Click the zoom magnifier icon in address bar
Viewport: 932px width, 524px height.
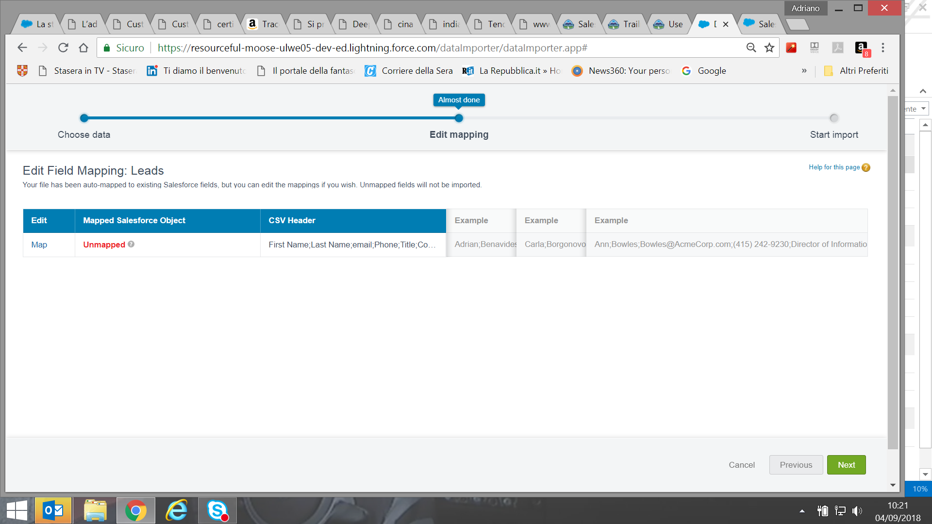(x=751, y=48)
